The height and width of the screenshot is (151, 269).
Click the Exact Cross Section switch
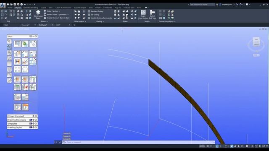(x=143, y=14)
